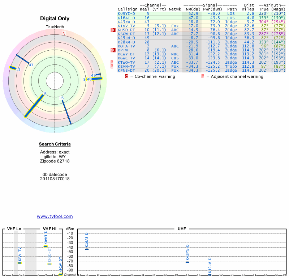Click the red N north marker on the radar
The width and height of the screenshot is (289, 278).
coord(64,34)
